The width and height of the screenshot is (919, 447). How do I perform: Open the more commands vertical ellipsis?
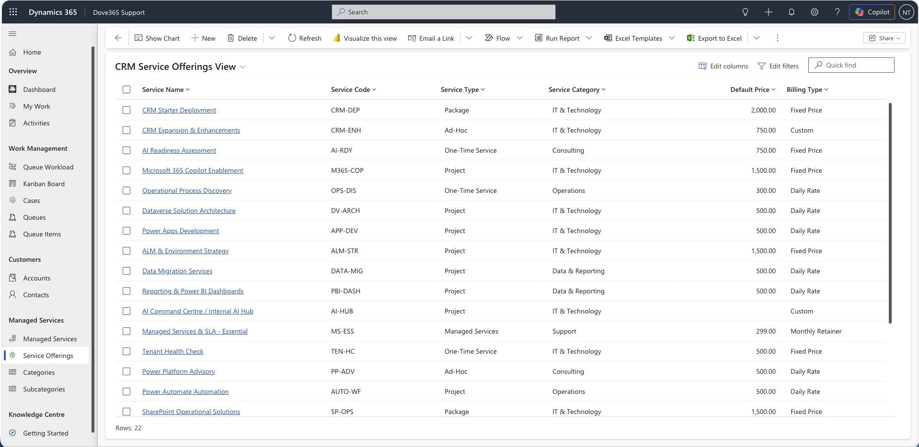coord(778,38)
